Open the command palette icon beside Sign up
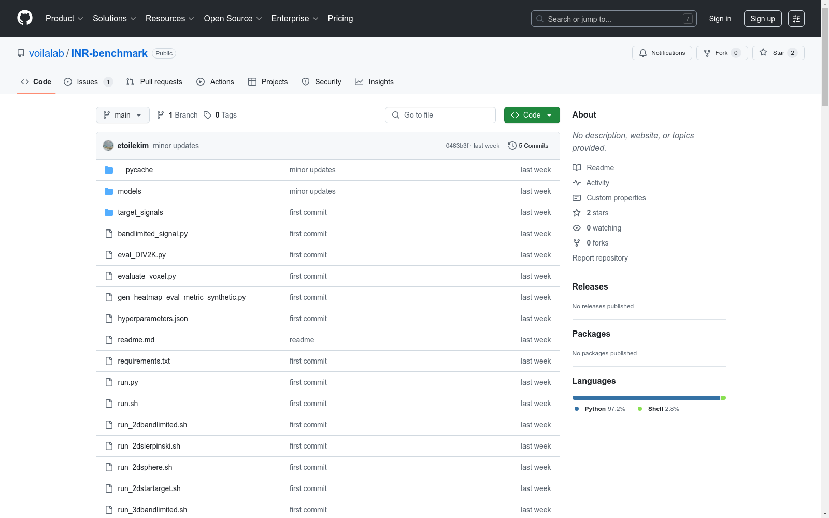829x518 pixels. [x=796, y=19]
